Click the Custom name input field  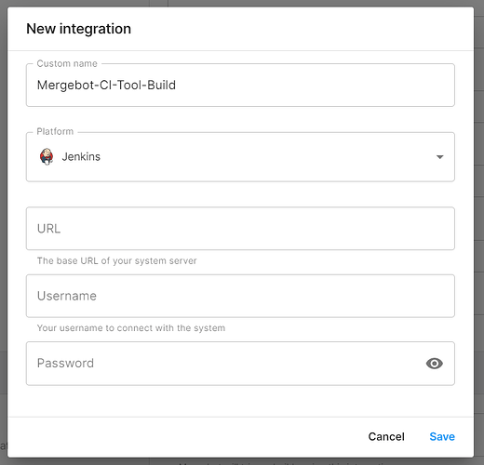tap(240, 85)
